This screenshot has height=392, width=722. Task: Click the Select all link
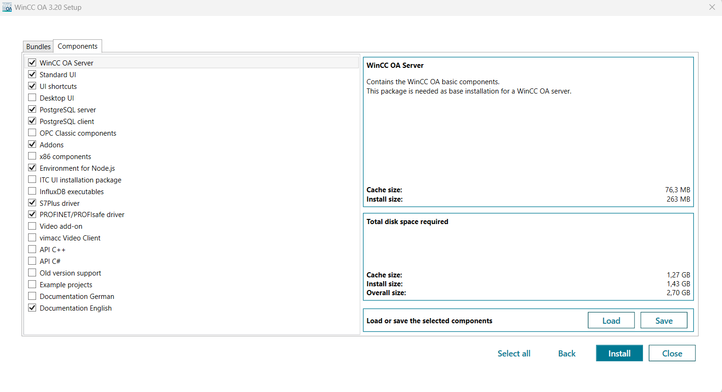(514, 354)
